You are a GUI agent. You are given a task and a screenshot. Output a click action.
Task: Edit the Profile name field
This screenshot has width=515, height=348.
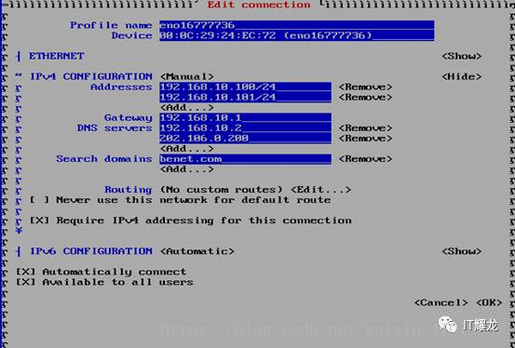tap(296, 25)
